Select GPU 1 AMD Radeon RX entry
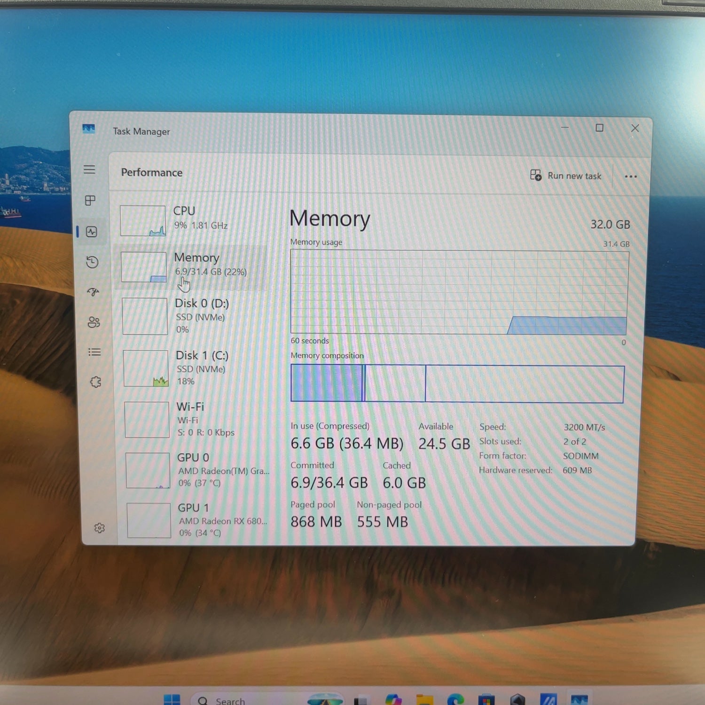705x705 pixels. pos(197,520)
